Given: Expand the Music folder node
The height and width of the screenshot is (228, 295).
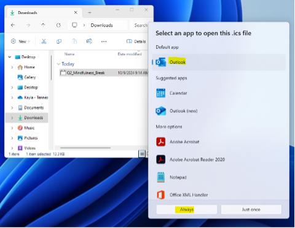Looking at the screenshot, I should tap(12, 128).
